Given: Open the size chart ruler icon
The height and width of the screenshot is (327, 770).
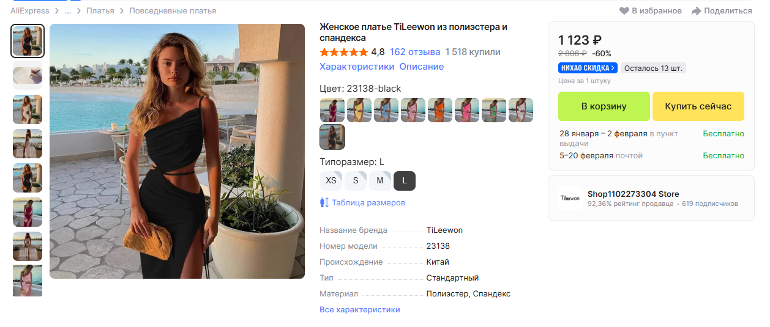Looking at the screenshot, I should pos(324,202).
